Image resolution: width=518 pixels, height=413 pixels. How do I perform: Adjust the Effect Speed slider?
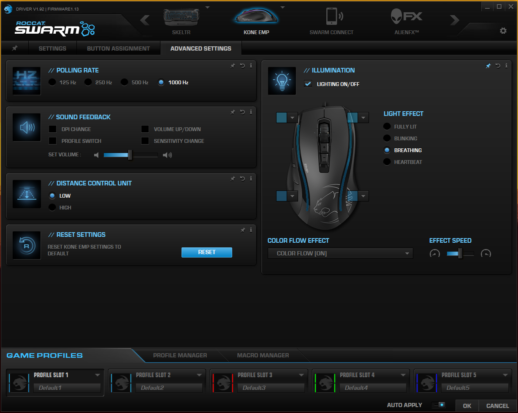click(460, 253)
